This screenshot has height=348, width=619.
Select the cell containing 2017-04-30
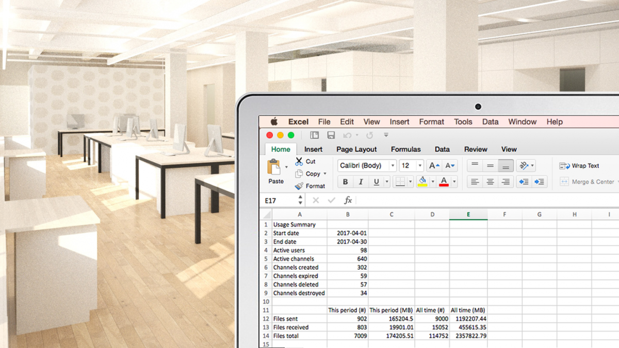[x=348, y=241]
